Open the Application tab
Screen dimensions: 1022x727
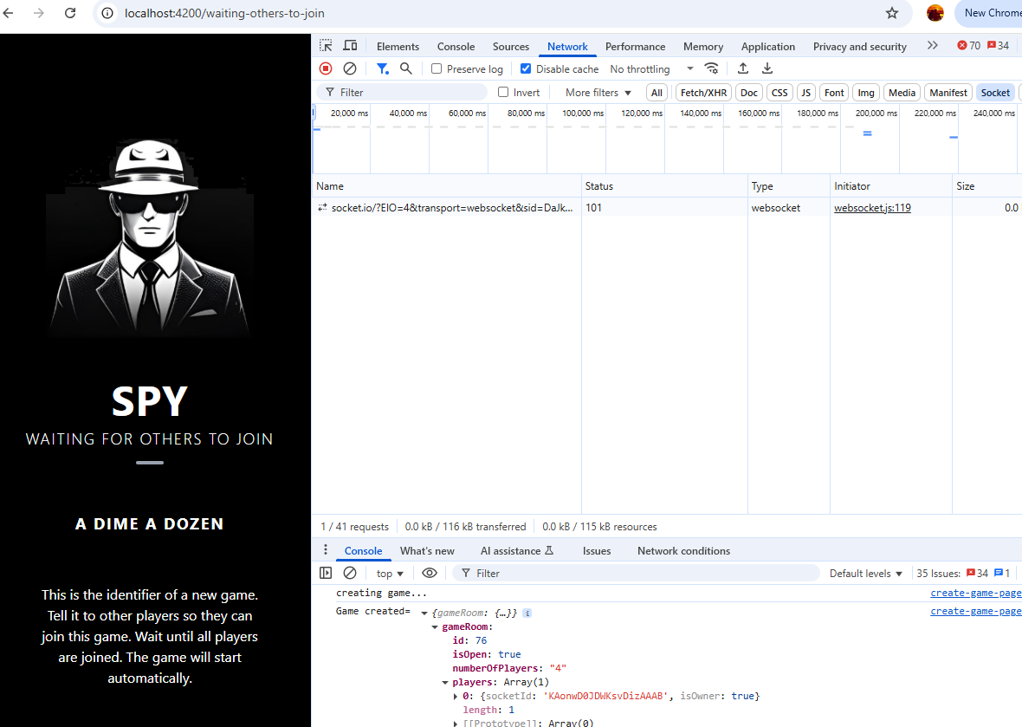768,46
